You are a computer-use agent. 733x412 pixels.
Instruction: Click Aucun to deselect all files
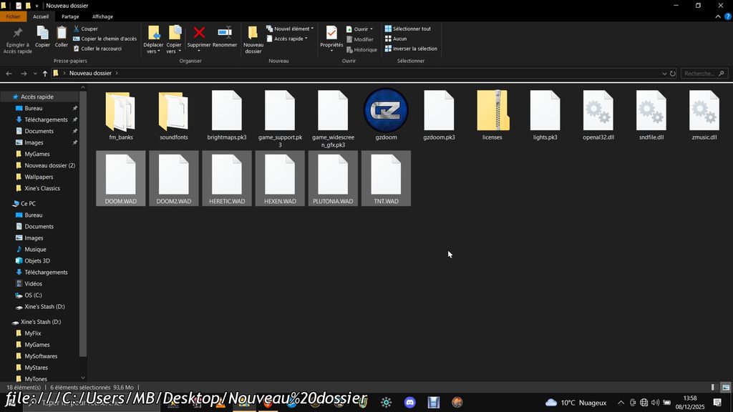(399, 39)
